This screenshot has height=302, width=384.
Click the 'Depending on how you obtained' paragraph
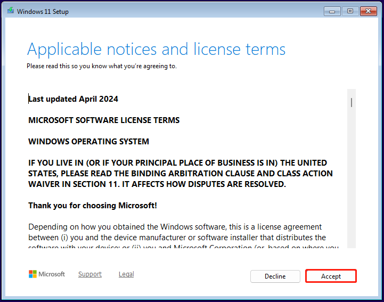coord(183,236)
